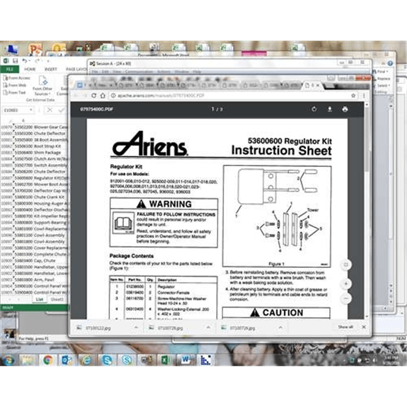Click From Web in Excel ribbon
This screenshot has height=407, width=407.
tap(15, 85)
